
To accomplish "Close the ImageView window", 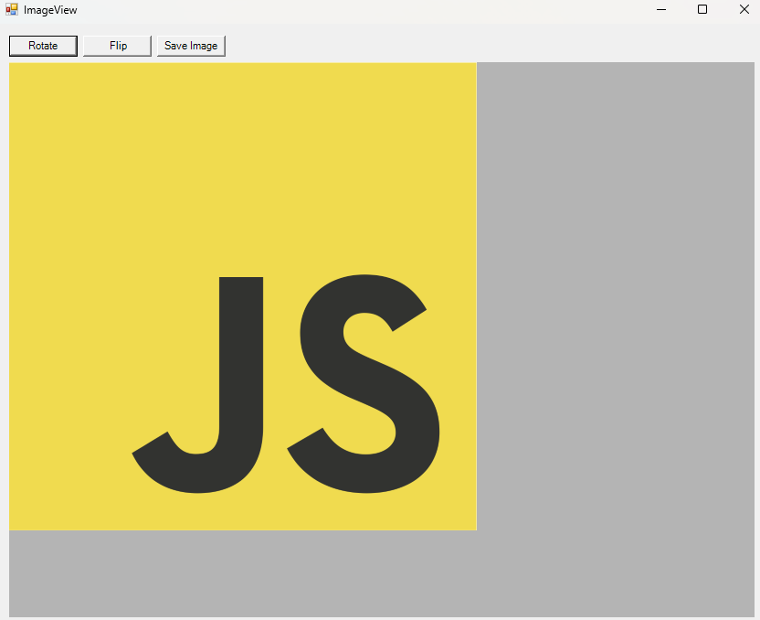I will click(x=744, y=9).
